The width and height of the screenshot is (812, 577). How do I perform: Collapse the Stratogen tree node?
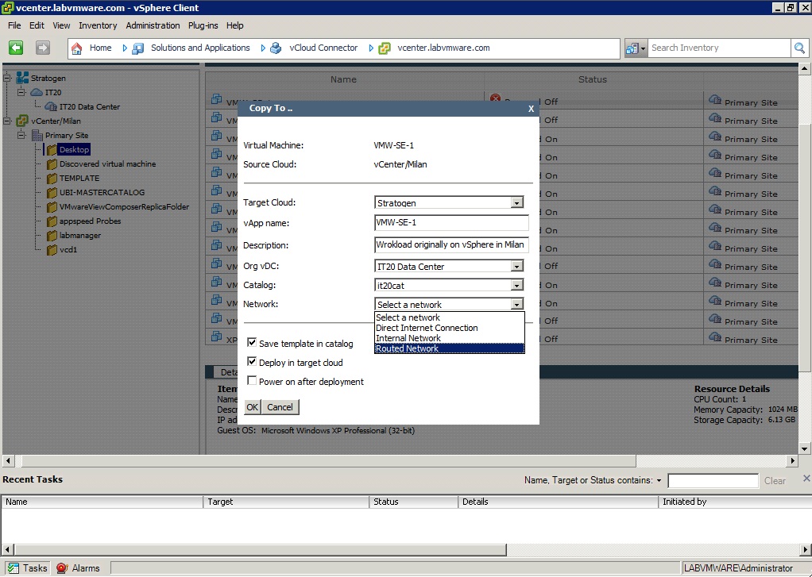tap(7, 78)
